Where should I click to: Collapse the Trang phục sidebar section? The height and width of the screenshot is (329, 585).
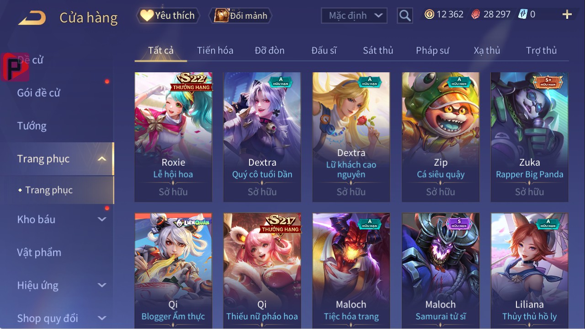(102, 159)
